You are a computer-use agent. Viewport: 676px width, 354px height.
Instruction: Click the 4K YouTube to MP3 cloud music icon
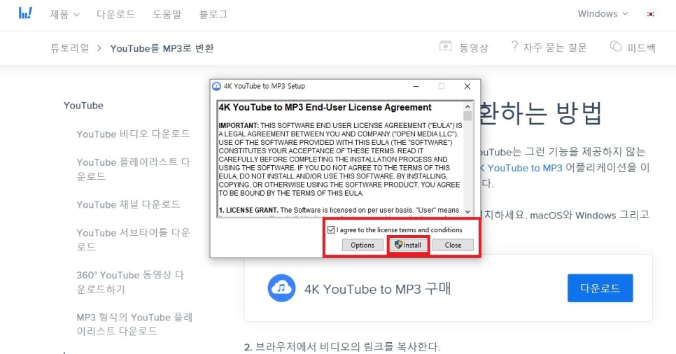(281, 288)
